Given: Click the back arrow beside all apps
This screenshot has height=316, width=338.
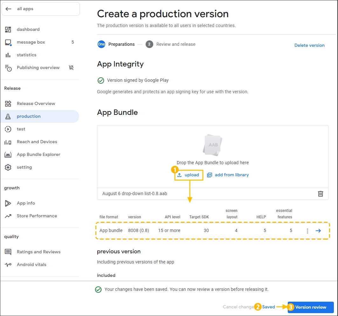Looking at the screenshot, I should point(8,9).
